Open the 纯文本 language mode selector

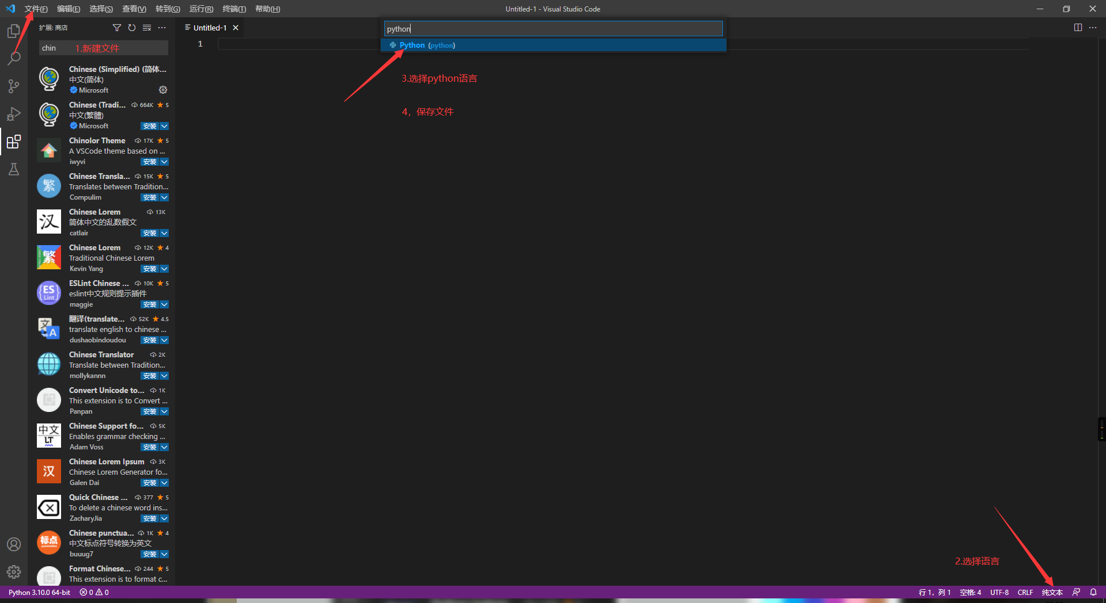point(1052,592)
